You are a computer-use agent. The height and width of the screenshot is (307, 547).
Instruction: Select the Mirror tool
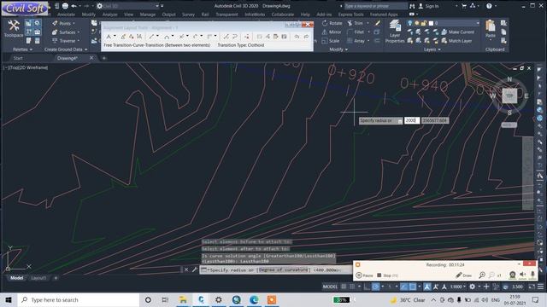[x=332, y=32]
